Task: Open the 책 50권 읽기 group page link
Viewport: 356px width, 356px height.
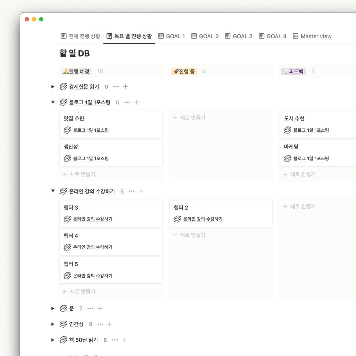Action: 83,340
